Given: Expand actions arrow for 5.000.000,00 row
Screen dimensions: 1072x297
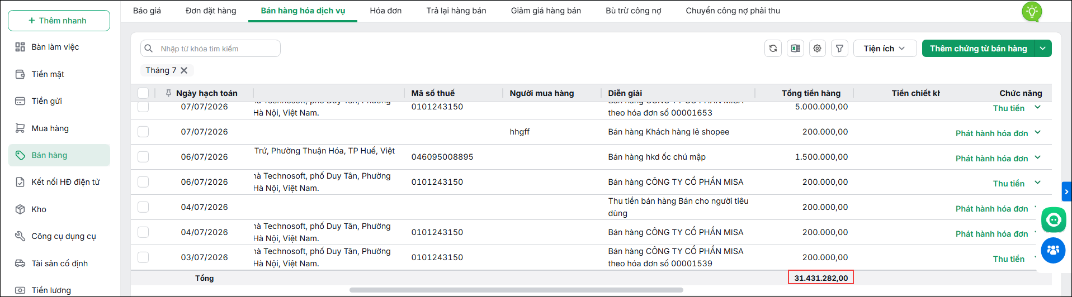Looking at the screenshot, I should click(x=1037, y=107).
